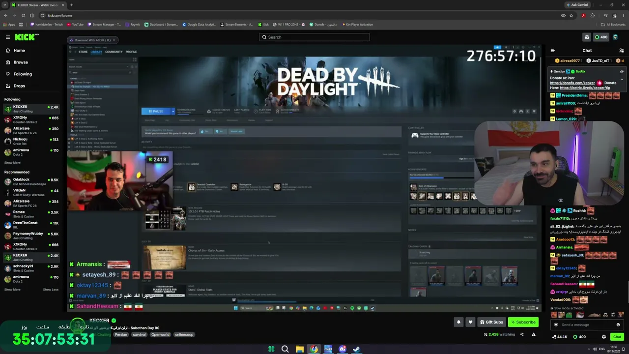629x354 pixels.
Task: Open the emote picker in chat
Action: (x=618, y=324)
